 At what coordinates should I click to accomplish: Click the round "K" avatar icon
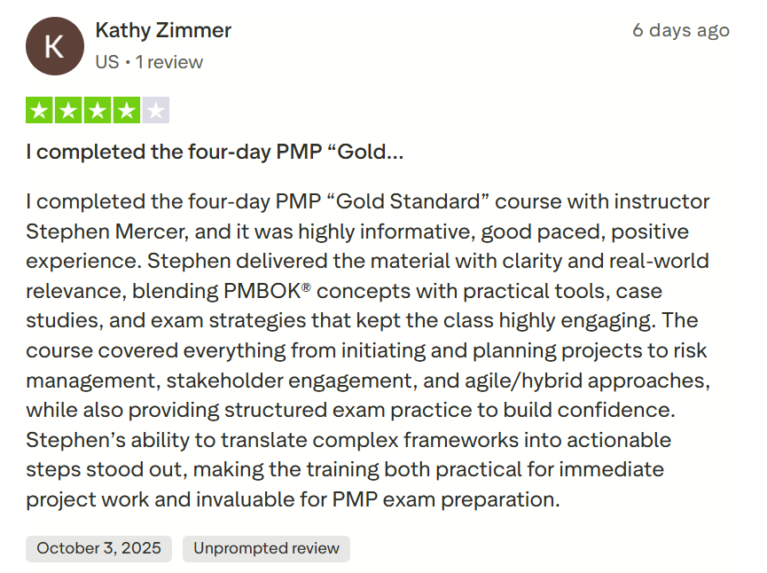(54, 46)
